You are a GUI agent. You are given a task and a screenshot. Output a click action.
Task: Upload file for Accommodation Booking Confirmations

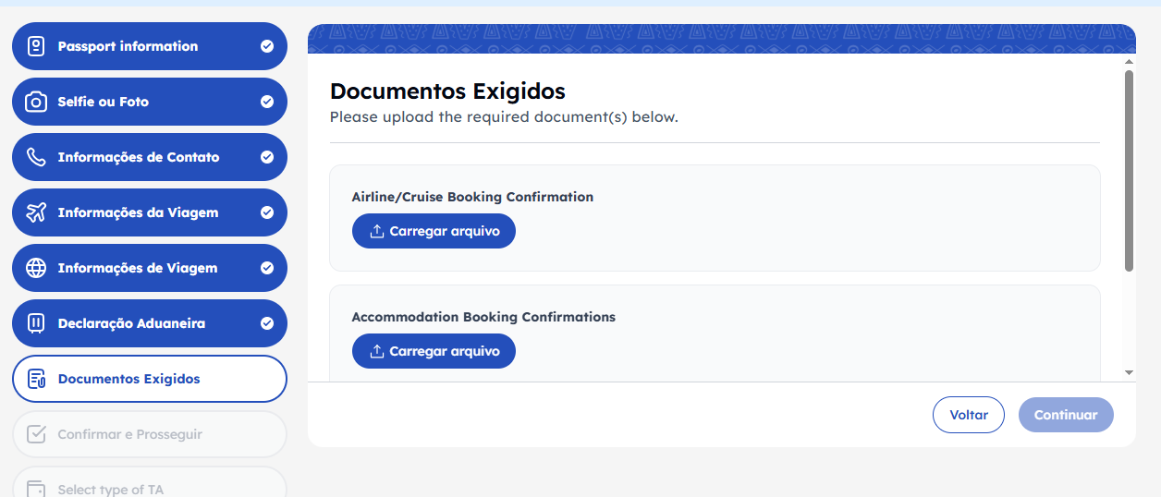[x=434, y=351]
